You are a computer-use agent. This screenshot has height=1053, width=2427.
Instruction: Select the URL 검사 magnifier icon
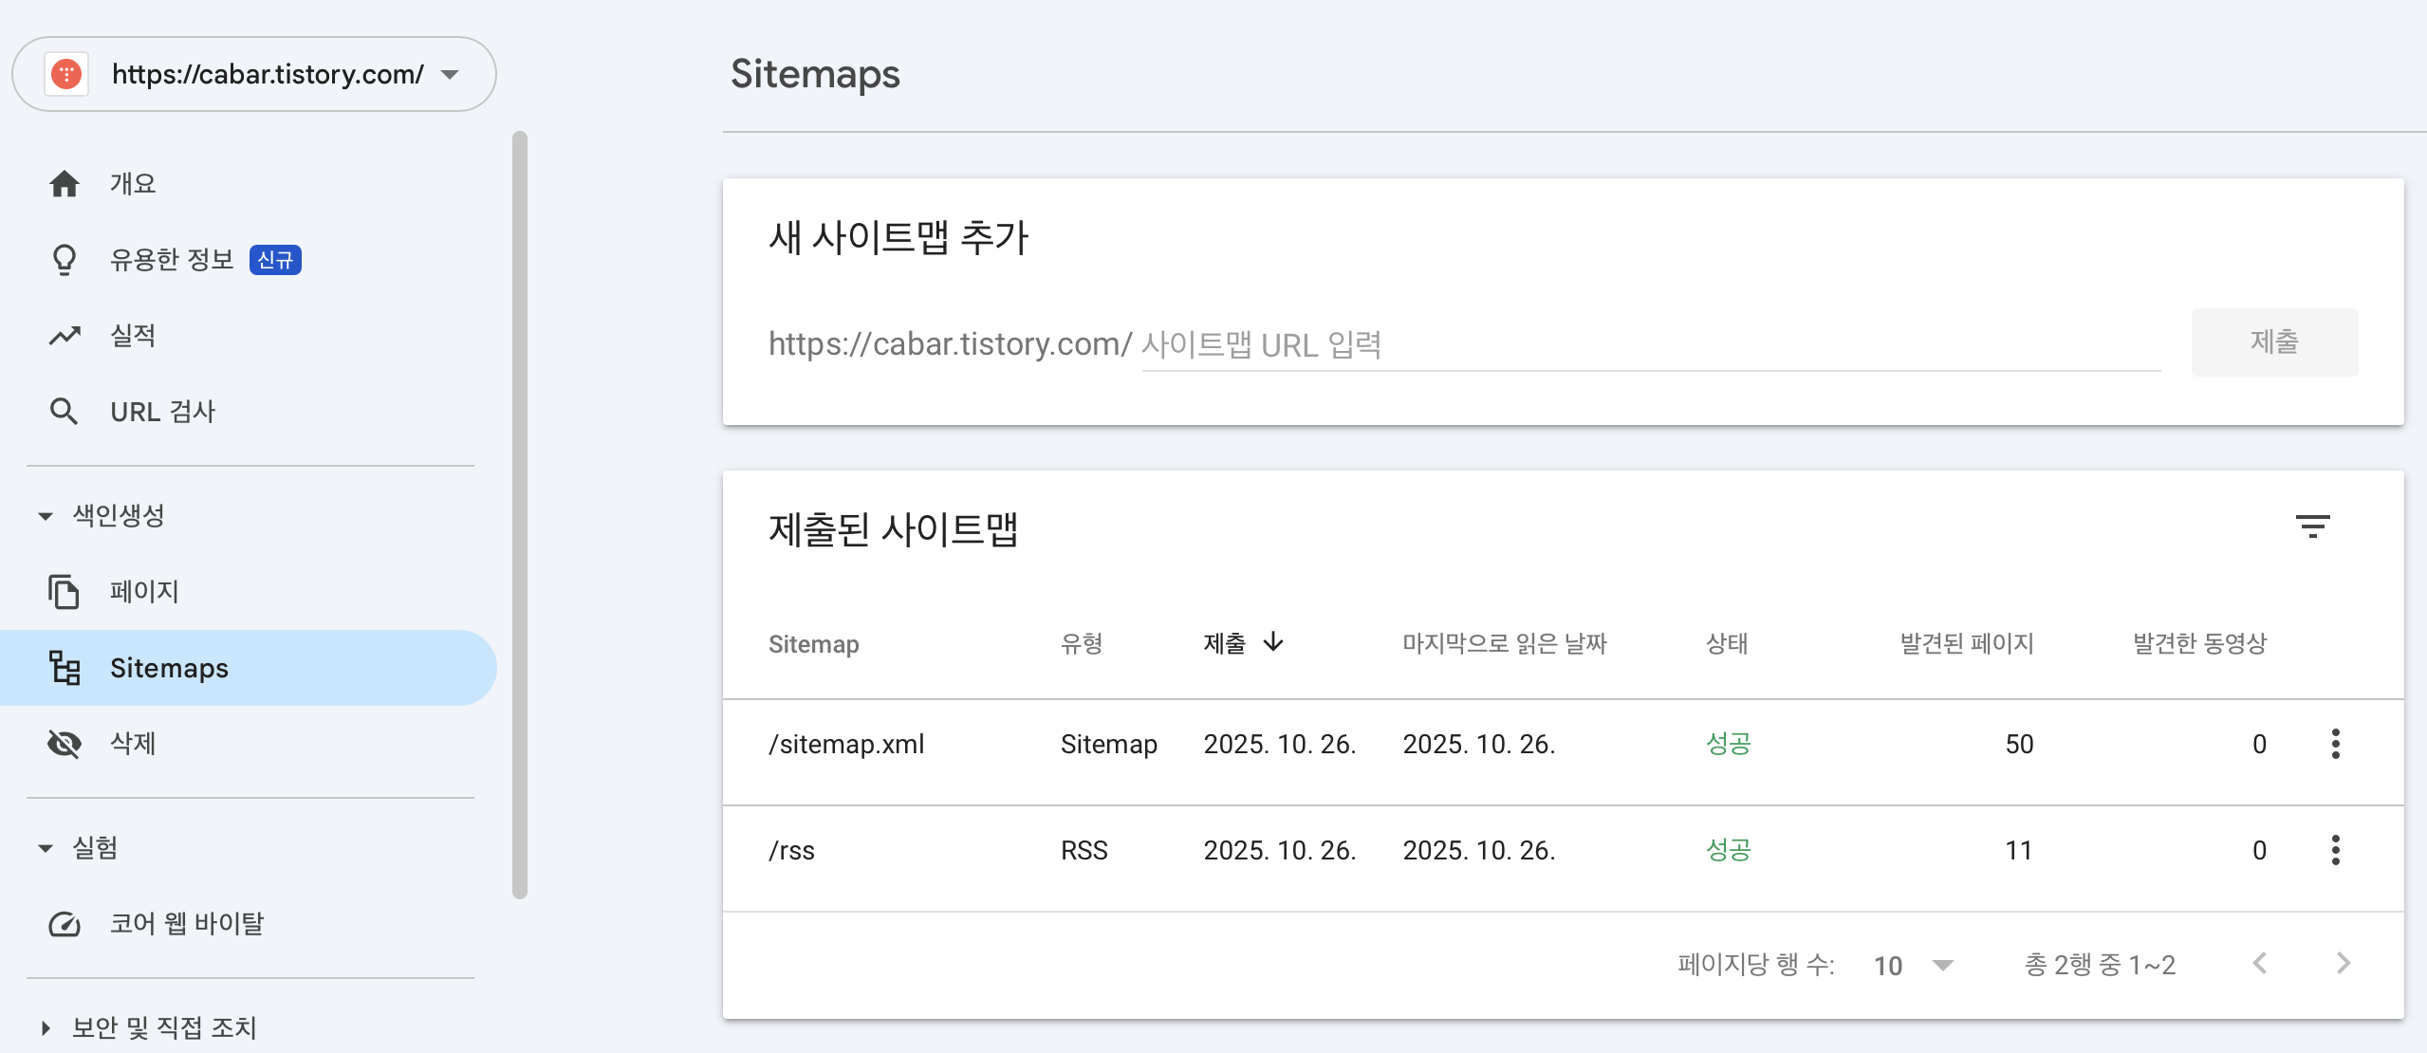[65, 411]
